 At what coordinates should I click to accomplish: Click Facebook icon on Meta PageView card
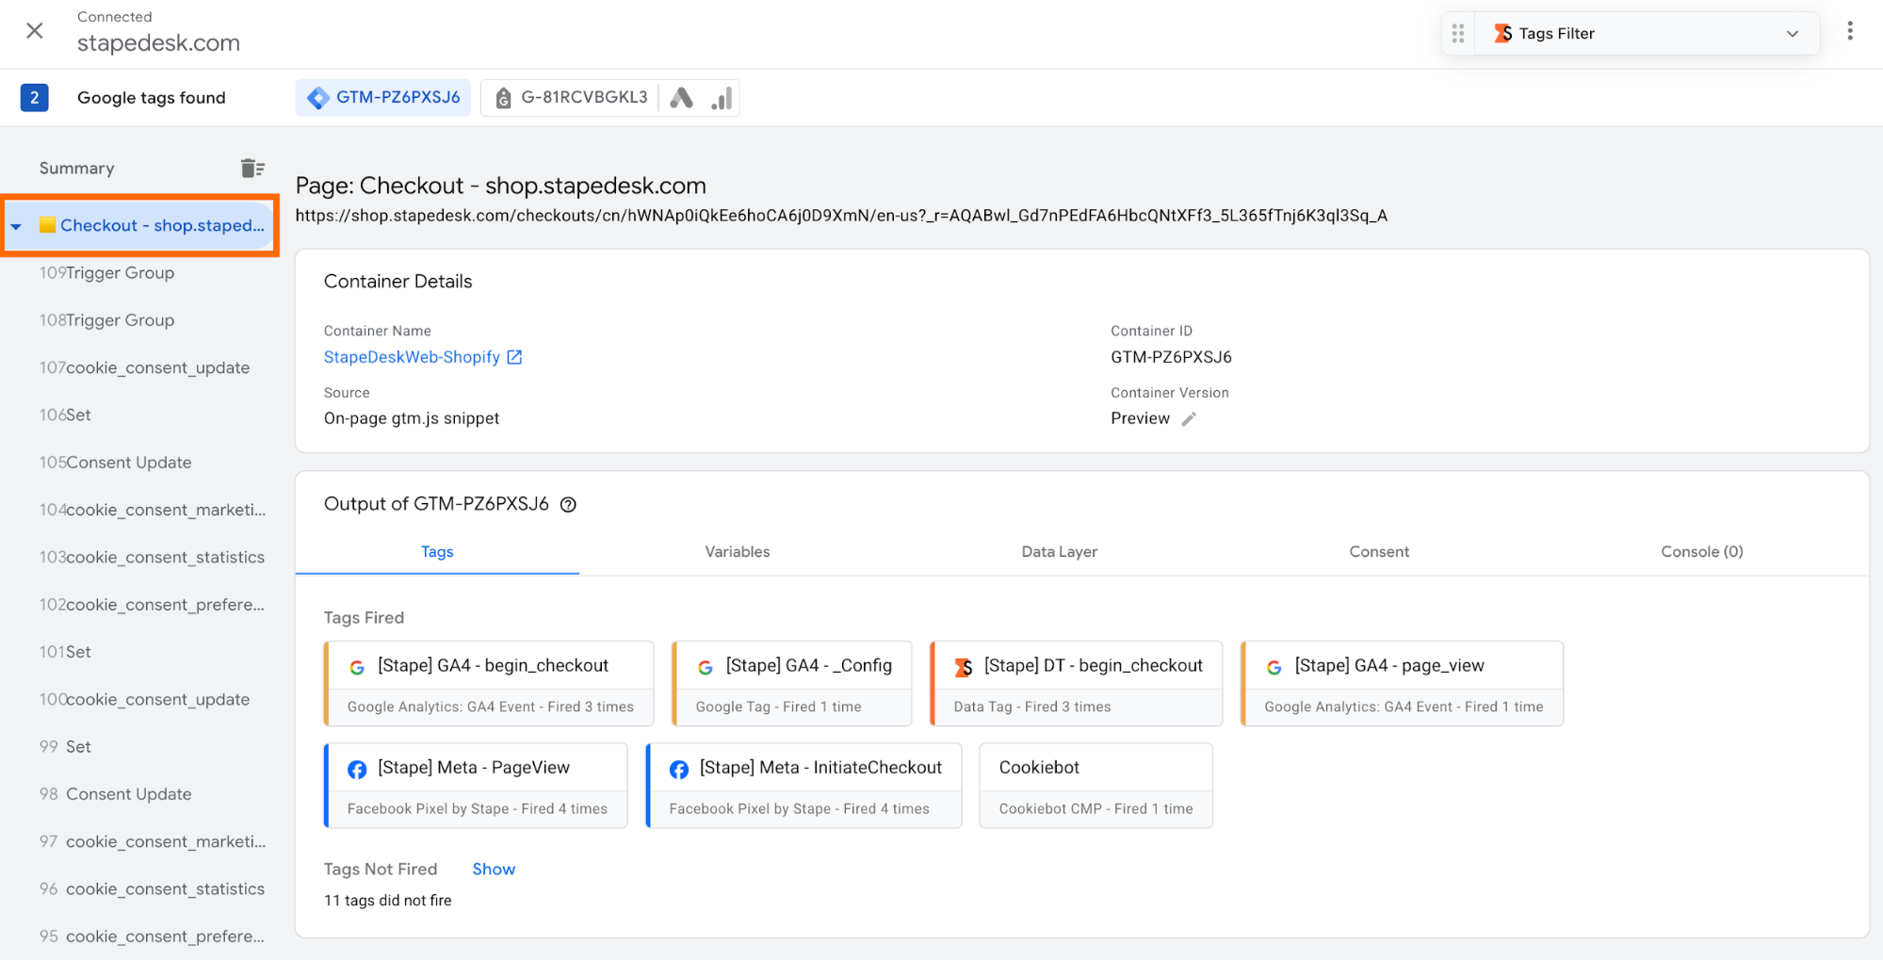click(x=357, y=770)
